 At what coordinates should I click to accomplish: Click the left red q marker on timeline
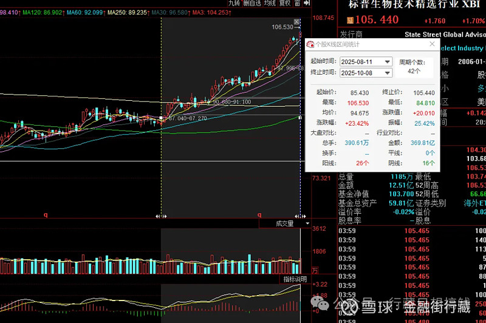coord(46,214)
